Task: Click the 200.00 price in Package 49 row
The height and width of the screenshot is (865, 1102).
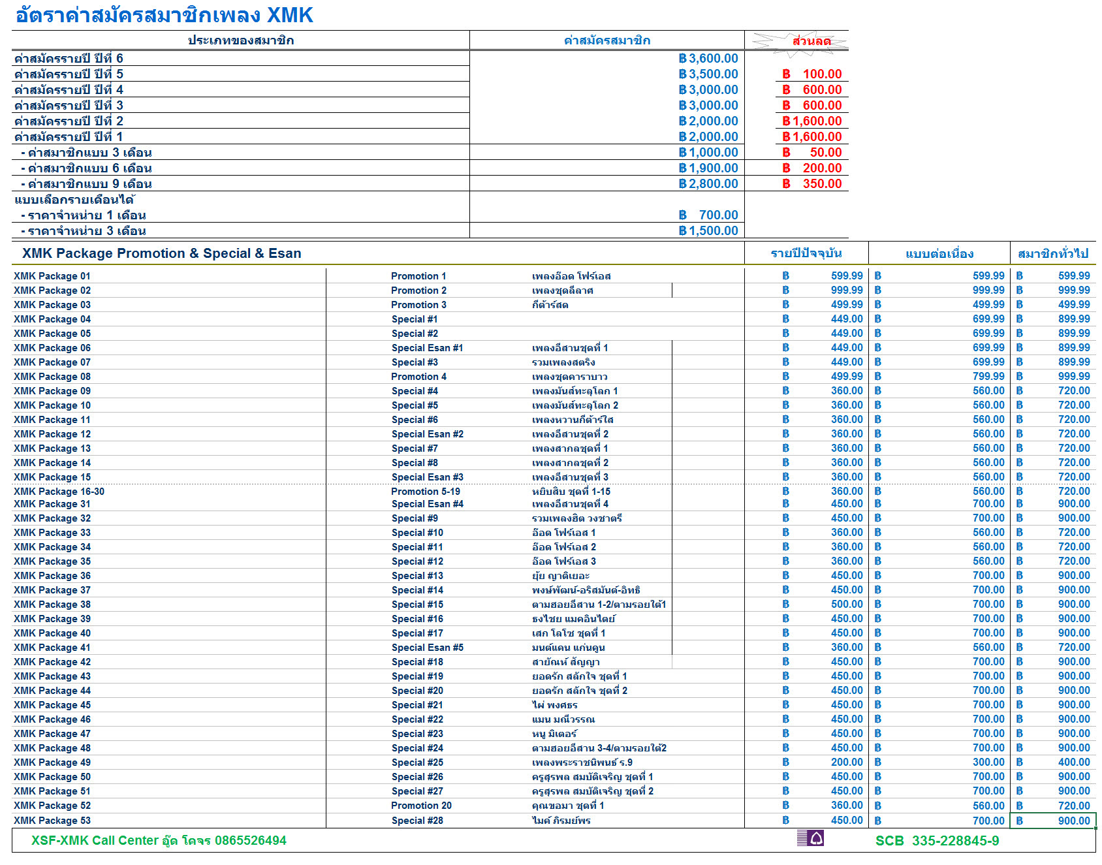Action: (x=847, y=763)
